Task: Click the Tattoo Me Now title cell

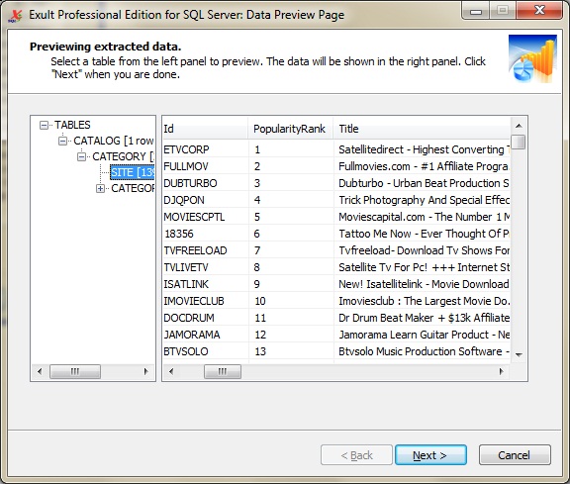Action: [x=422, y=234]
